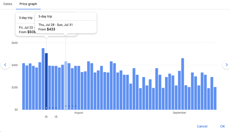Click the August month label
This screenshot has width=229, height=132.
point(79,113)
